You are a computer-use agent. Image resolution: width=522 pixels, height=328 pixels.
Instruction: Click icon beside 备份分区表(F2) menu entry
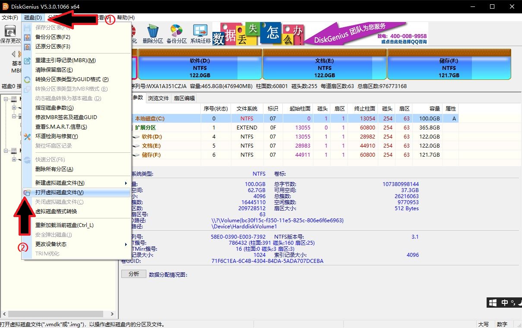(27, 37)
